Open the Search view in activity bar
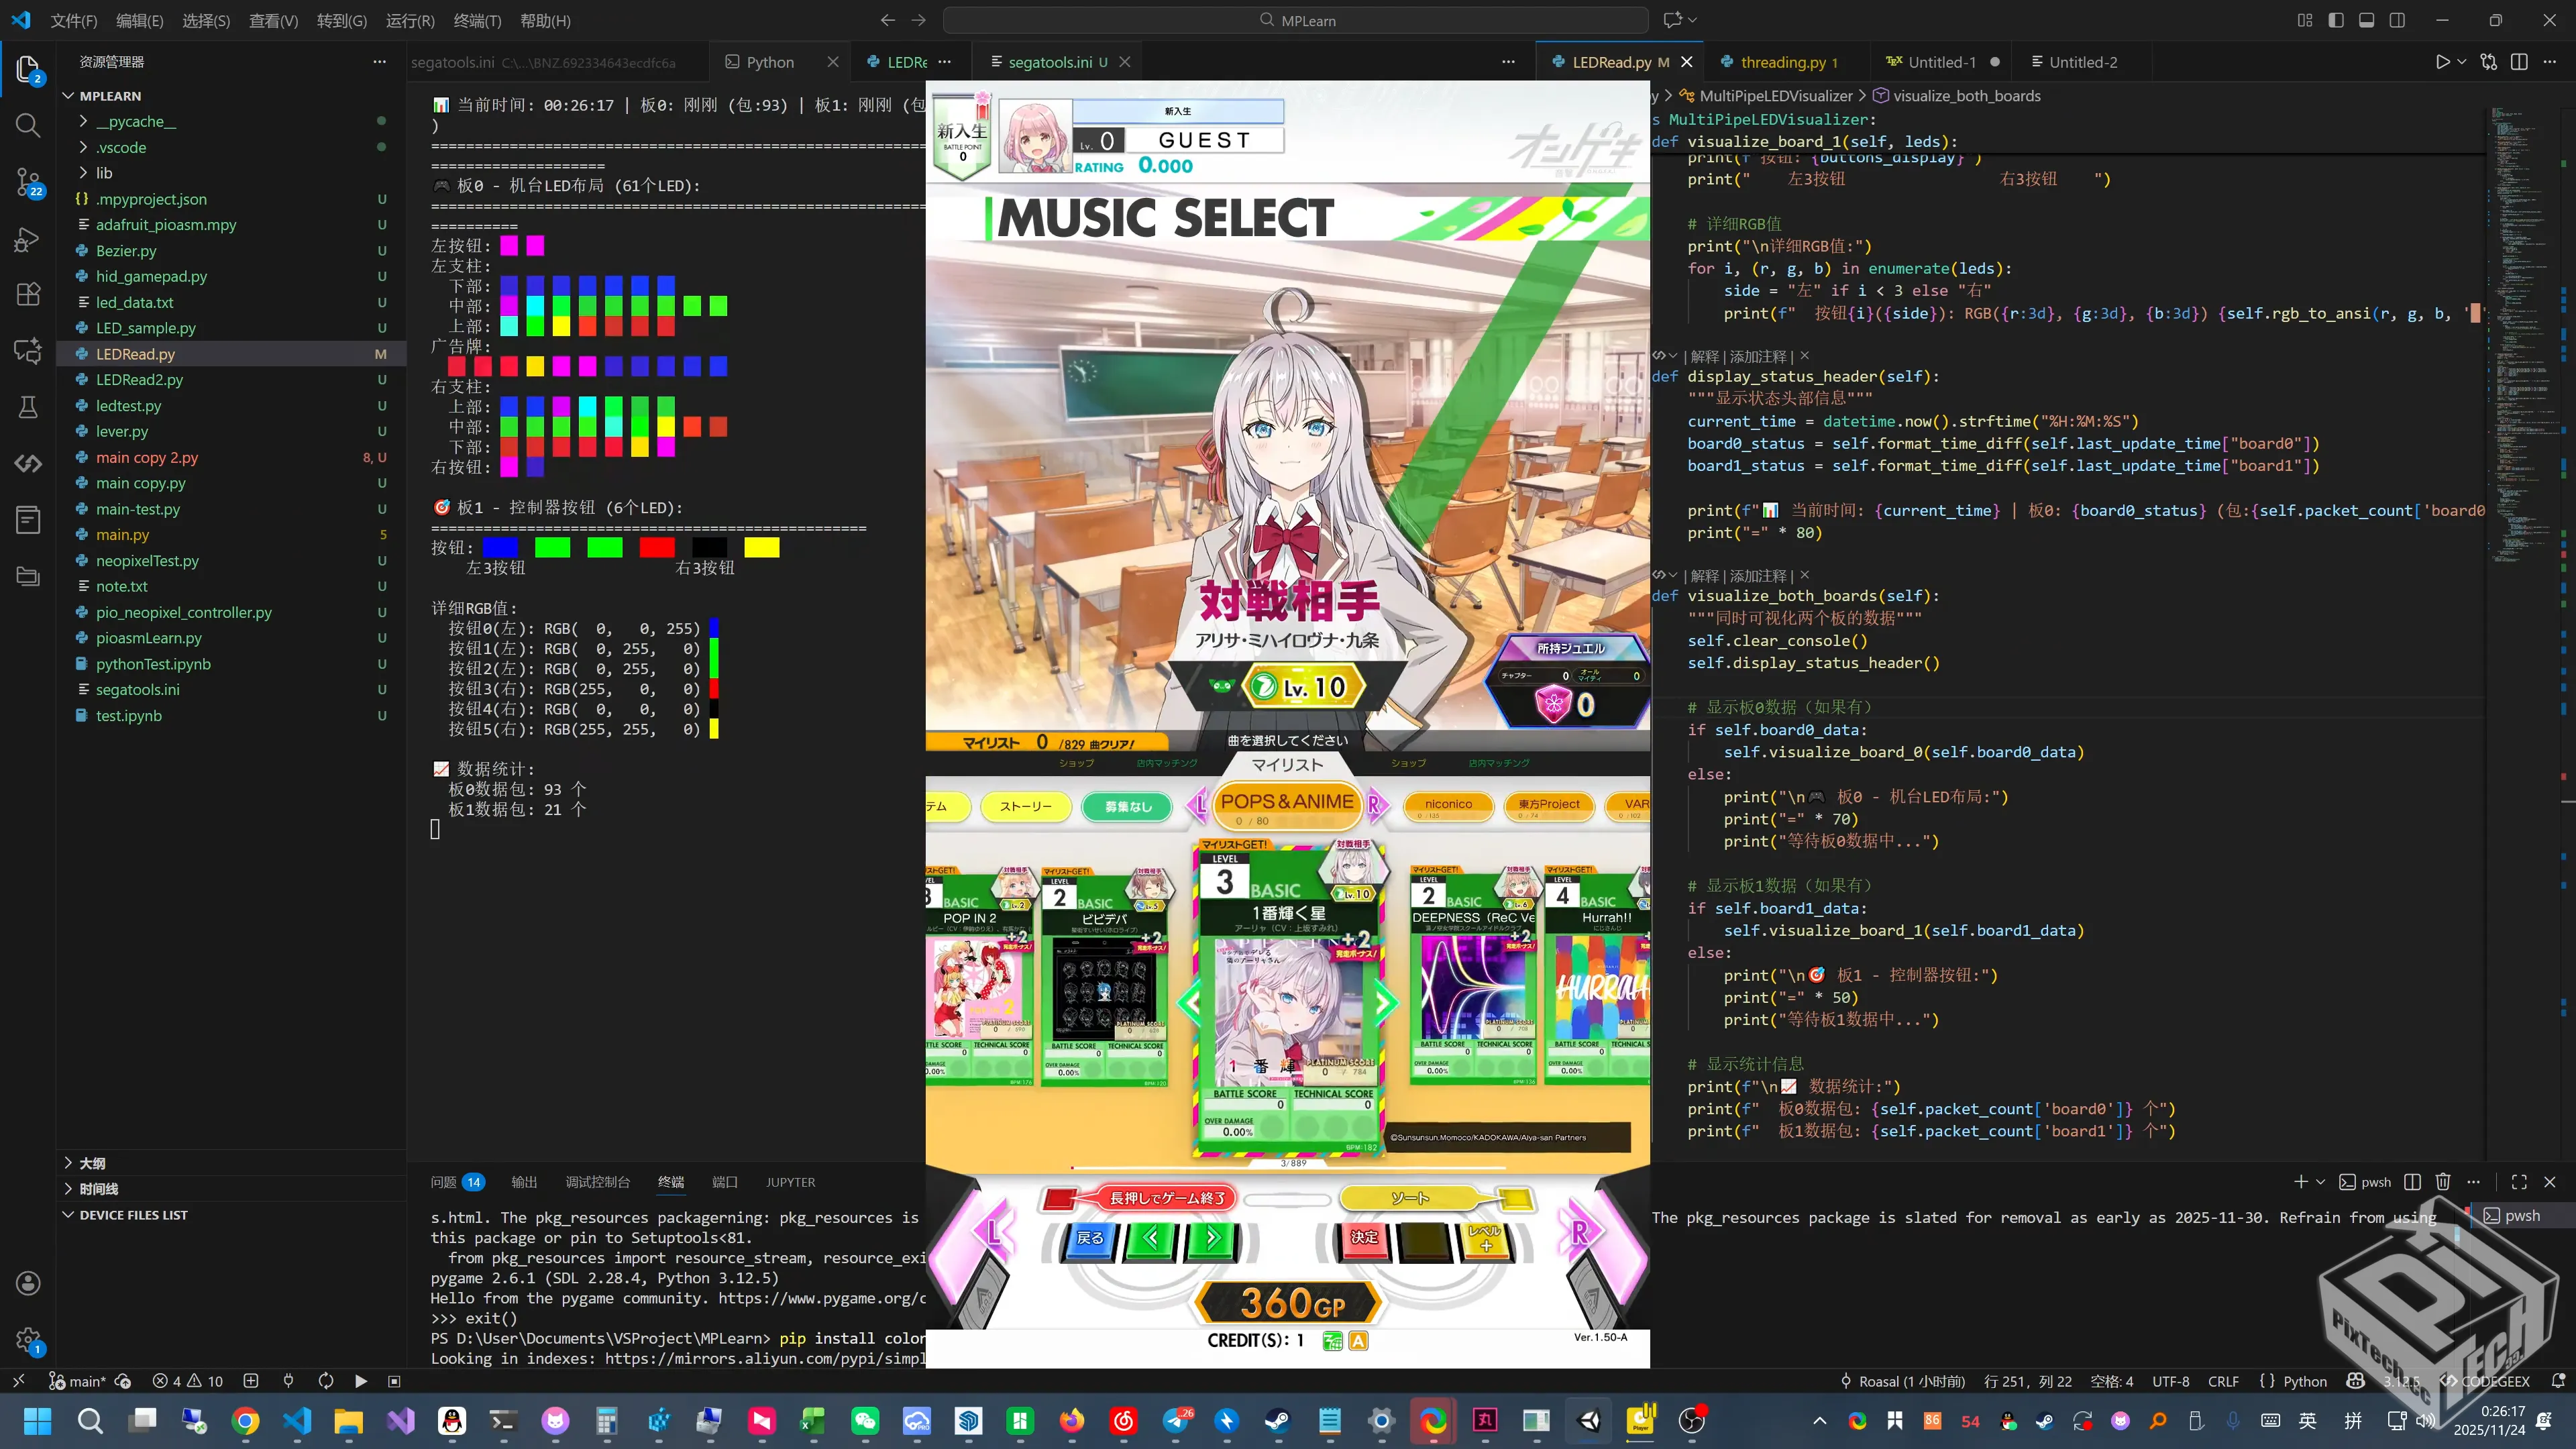The width and height of the screenshot is (2576, 1449). [28, 126]
